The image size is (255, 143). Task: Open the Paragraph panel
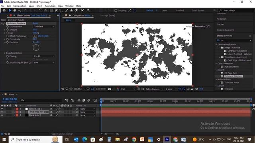222,19
